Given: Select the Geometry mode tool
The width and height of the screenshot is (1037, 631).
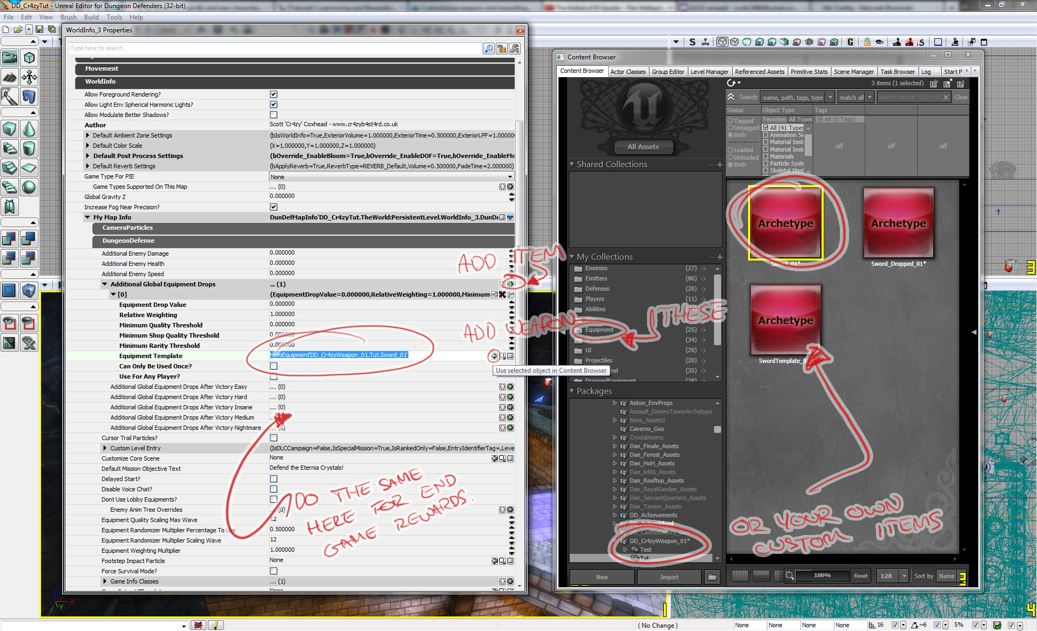Looking at the screenshot, I should 29,57.
